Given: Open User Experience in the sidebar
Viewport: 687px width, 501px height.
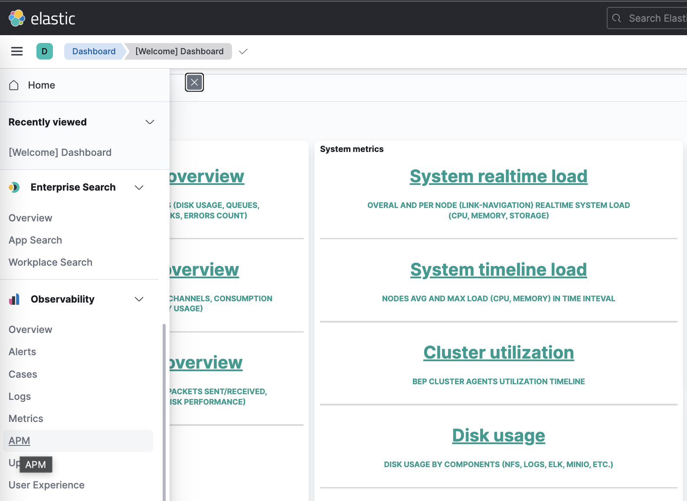Looking at the screenshot, I should pyautogui.click(x=47, y=485).
